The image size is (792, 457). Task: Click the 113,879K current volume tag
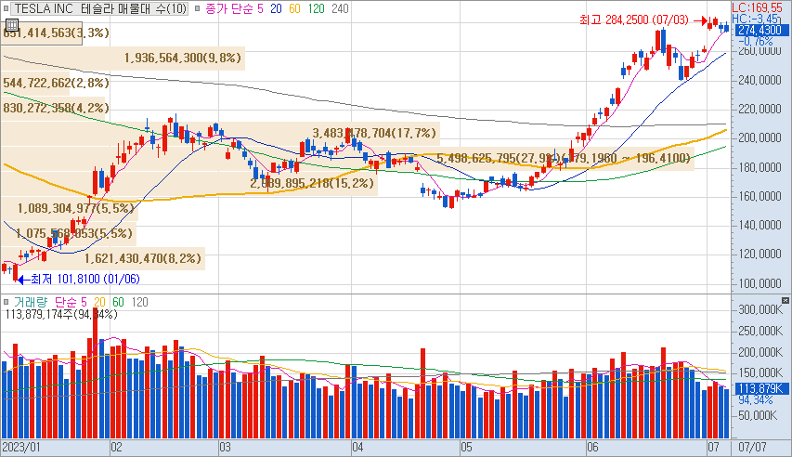(760, 388)
